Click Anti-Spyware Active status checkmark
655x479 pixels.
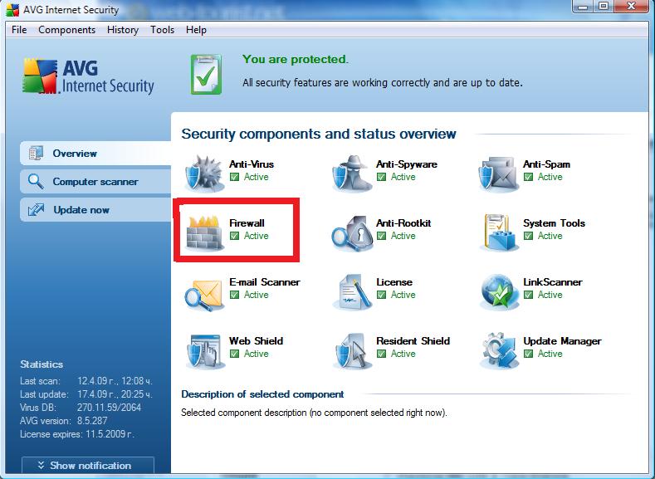(381, 177)
